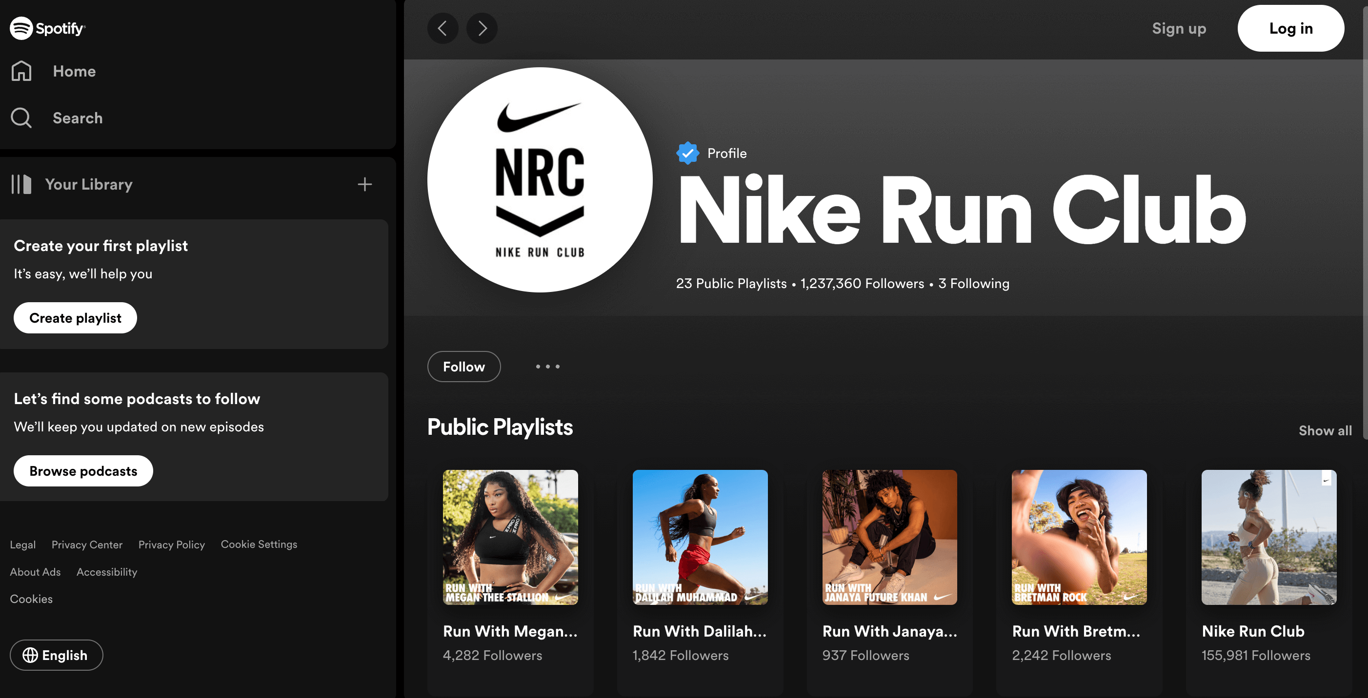1368x698 pixels.
Task: Show all Public Playlists
Action: pyautogui.click(x=1325, y=430)
